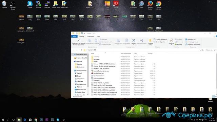Image resolution: width=217 pixels, height=122 pixels.
Task: Select MAKE PANO (NORMAL) droplet.bat file
Action: click(x=103, y=90)
